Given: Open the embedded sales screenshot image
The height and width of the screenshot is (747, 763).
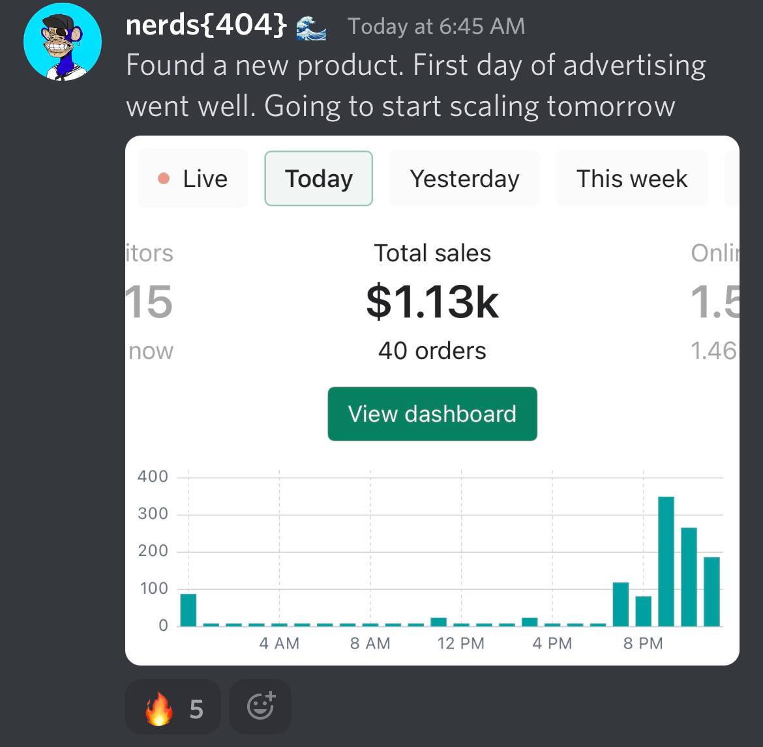Looking at the screenshot, I should point(432,400).
